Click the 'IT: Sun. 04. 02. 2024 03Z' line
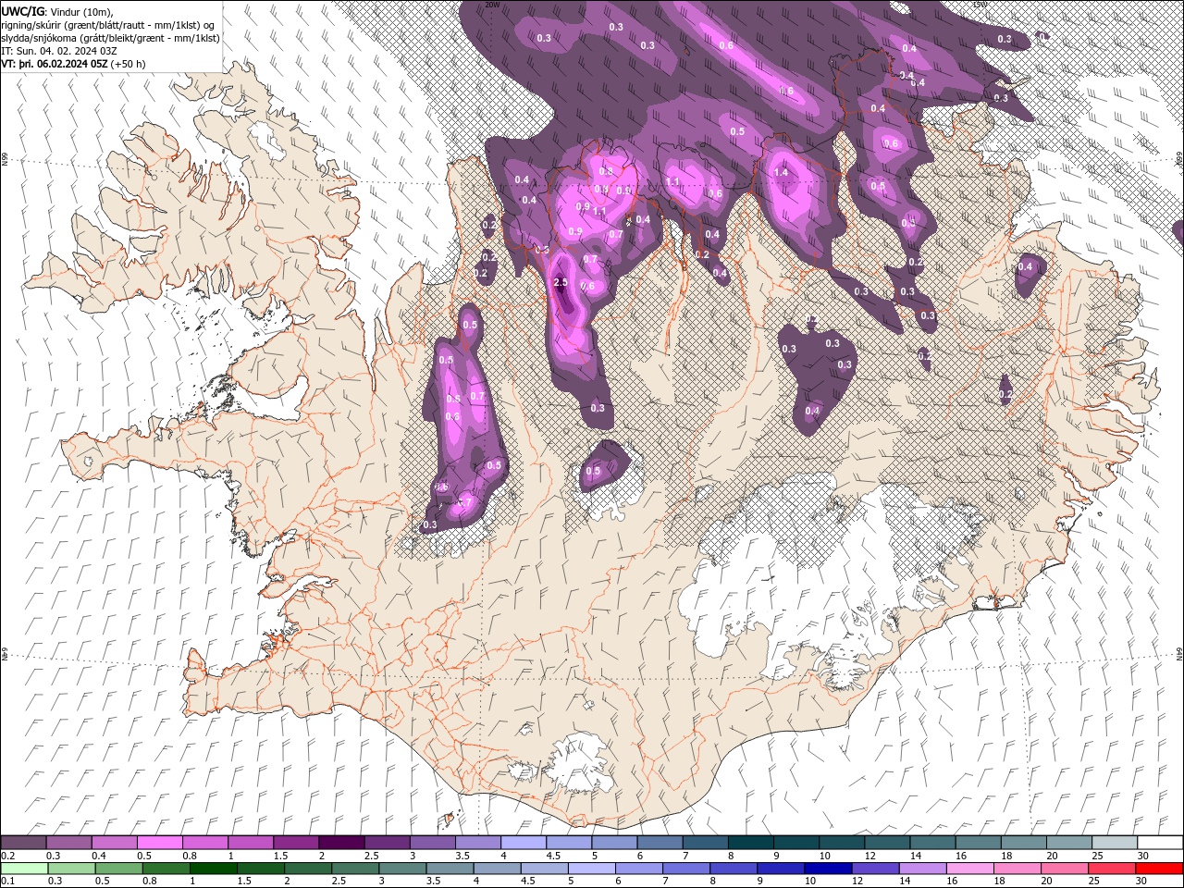Screen dimensions: 1184x888 click(x=59, y=51)
